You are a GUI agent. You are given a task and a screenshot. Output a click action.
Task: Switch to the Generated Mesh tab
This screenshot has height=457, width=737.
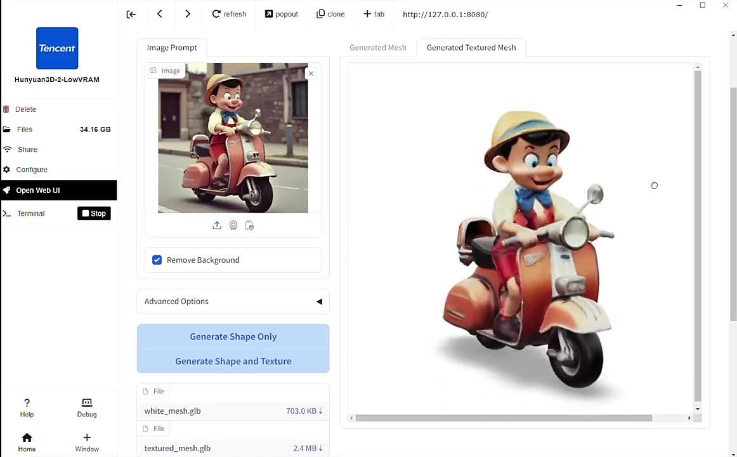pyautogui.click(x=378, y=48)
